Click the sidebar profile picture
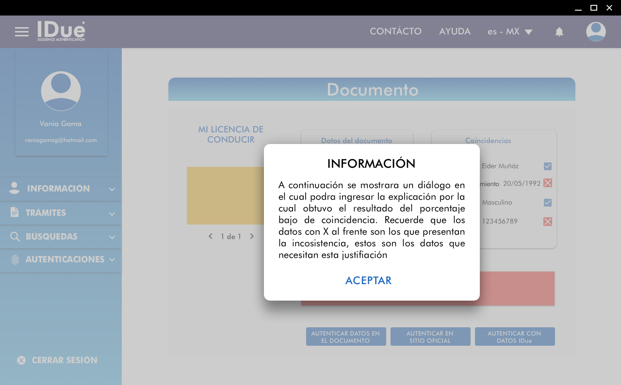621x385 pixels. [x=61, y=91]
